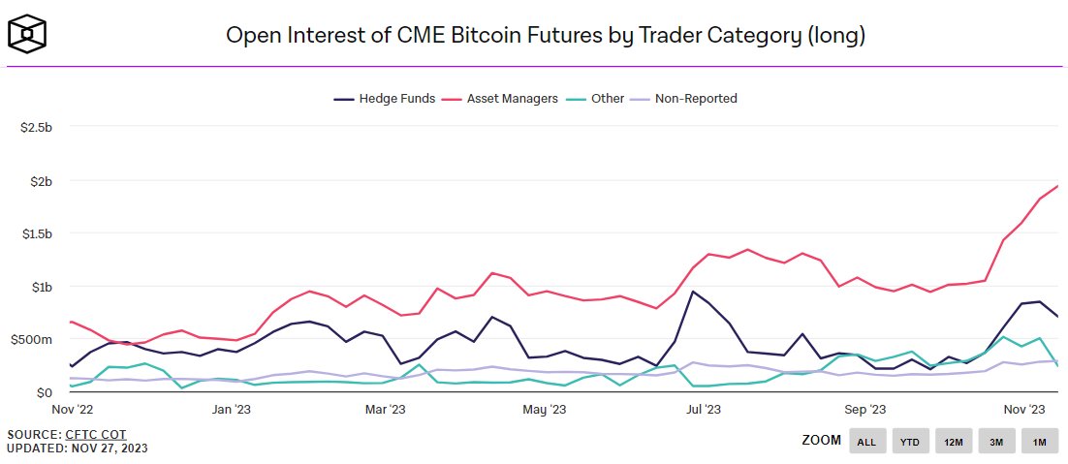Click Asset Managers line peak near Nov '23
Image resolution: width=1068 pixels, height=464 pixels.
(1057, 186)
